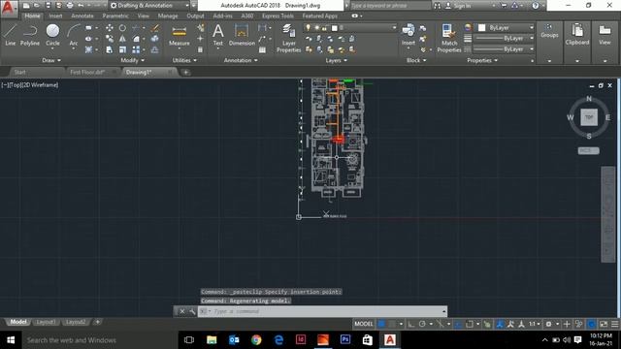Click Sign In button
Image resolution: width=621 pixels, height=349 pixels.
tap(459, 6)
